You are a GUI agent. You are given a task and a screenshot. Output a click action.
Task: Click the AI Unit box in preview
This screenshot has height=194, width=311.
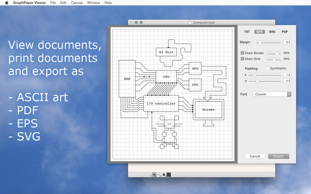(x=166, y=52)
